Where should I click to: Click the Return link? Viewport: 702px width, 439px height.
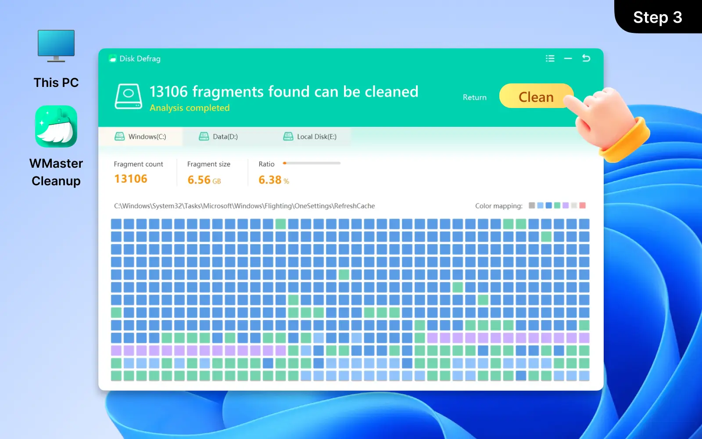(x=474, y=97)
